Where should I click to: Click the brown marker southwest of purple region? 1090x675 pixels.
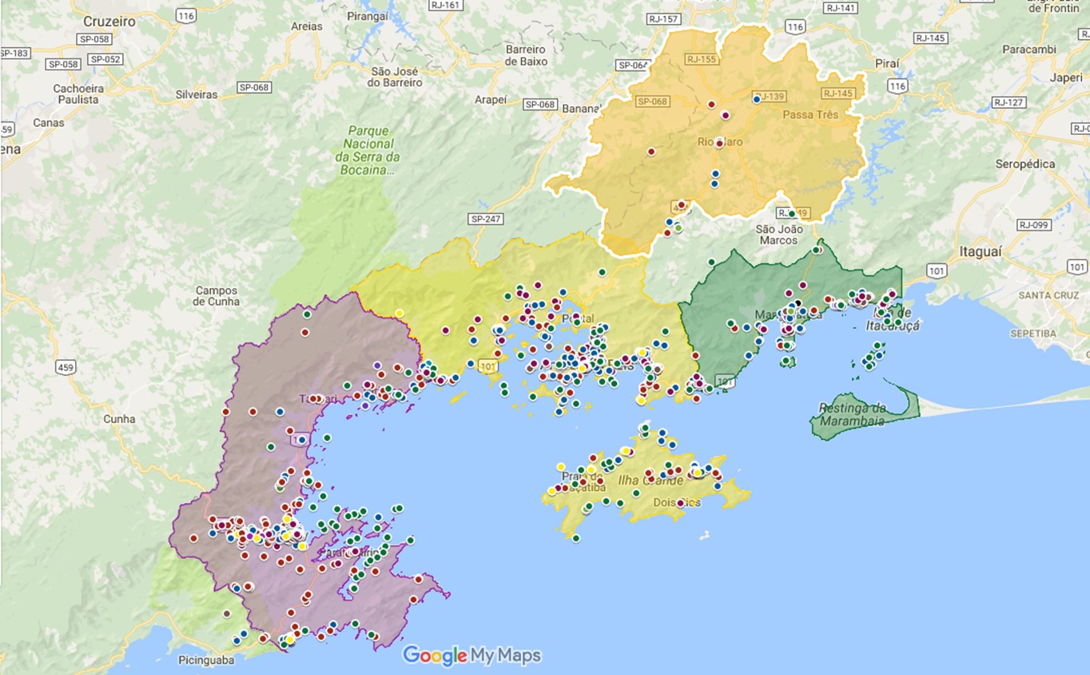point(227,613)
